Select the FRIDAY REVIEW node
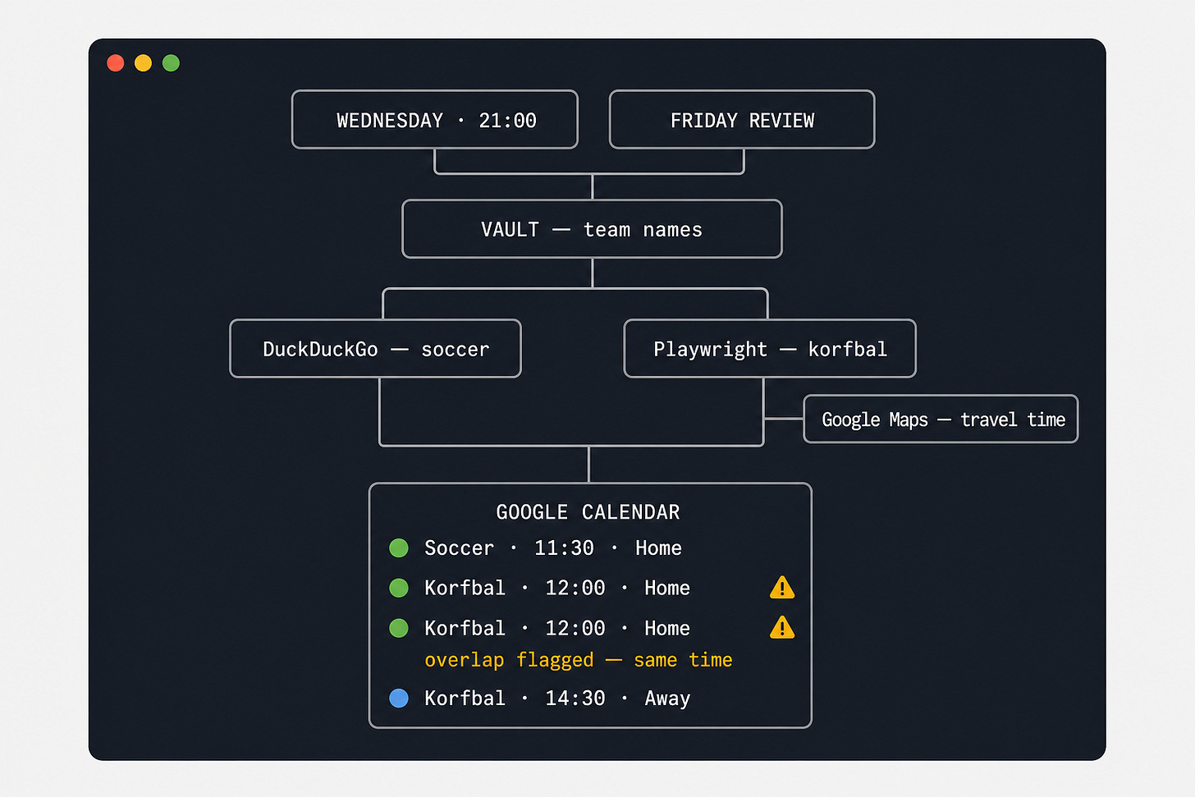Viewport: 1195px width, 797px height. click(742, 120)
